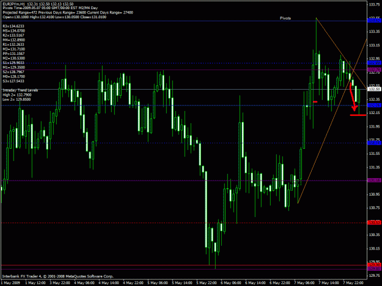Screen dimensions: 382x286
Task: Click the white 132.50 current price tag
Action: pyautogui.click(x=375, y=89)
